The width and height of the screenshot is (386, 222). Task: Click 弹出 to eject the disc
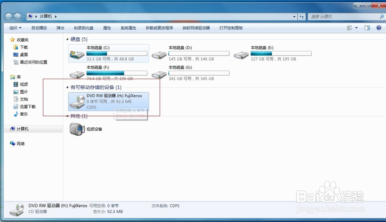60,28
